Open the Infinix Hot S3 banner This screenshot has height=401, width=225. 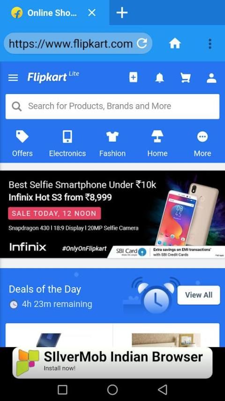point(112,214)
